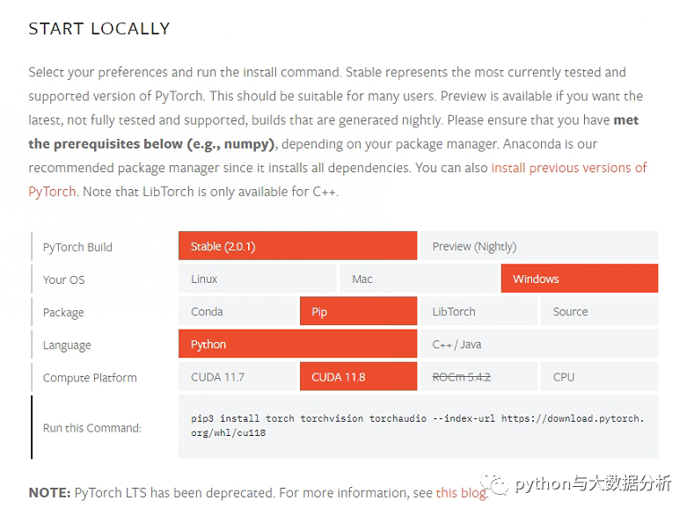This screenshot has width=694, height=515.
Task: Select CUDA 11.8 compute platform
Action: tap(358, 377)
